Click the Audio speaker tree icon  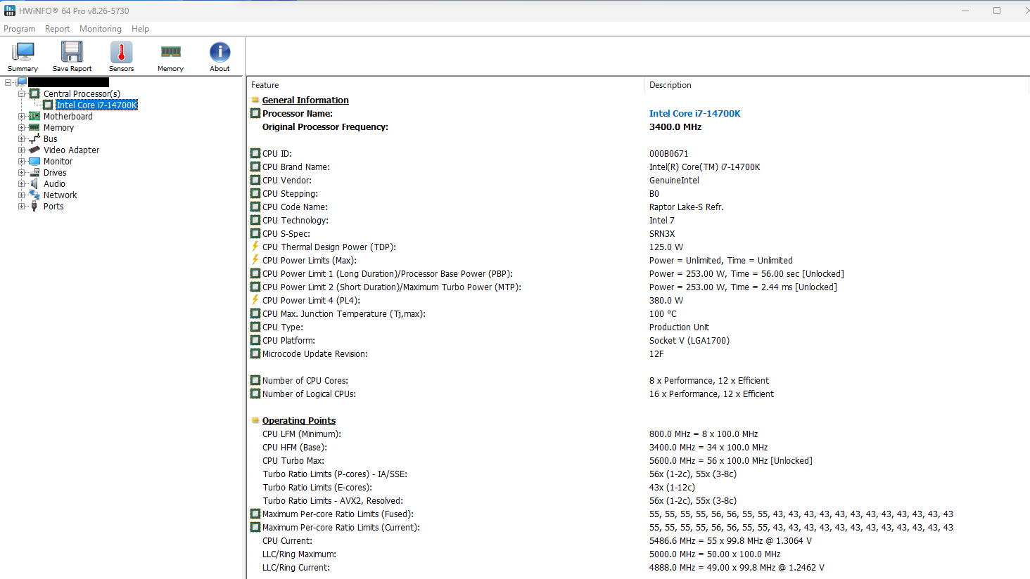(34, 184)
